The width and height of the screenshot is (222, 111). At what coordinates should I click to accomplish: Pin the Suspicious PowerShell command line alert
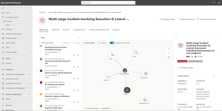pos(74,67)
